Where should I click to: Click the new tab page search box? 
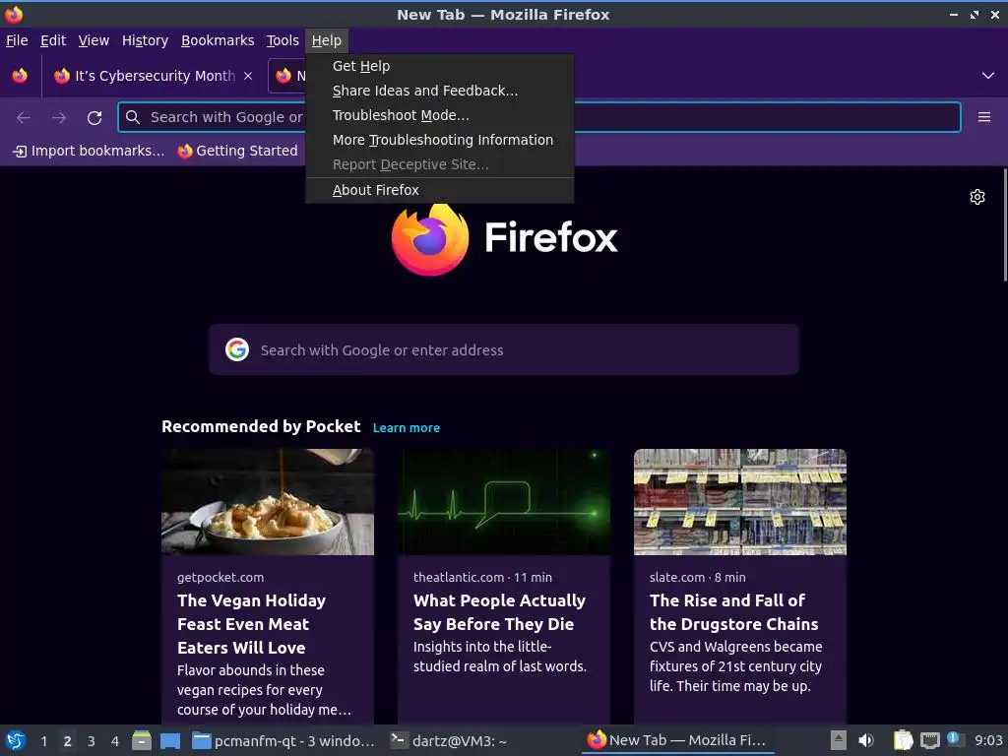[504, 349]
